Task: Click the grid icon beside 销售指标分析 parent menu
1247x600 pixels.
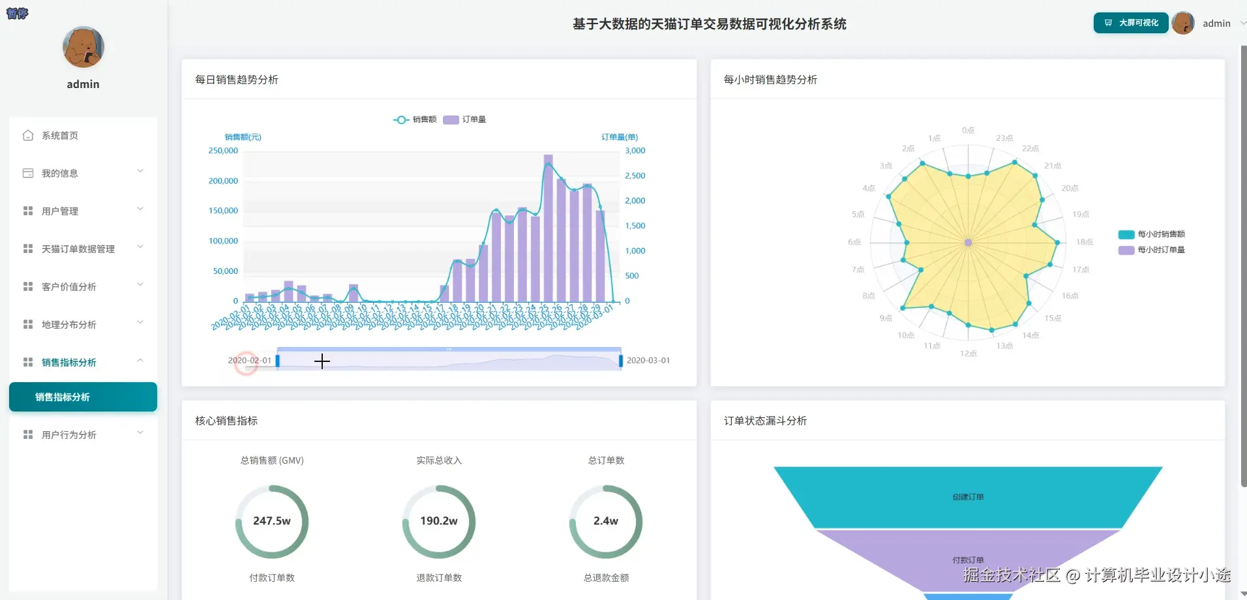Action: (28, 363)
